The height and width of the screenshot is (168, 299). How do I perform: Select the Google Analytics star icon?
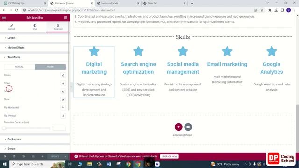click(x=271, y=51)
